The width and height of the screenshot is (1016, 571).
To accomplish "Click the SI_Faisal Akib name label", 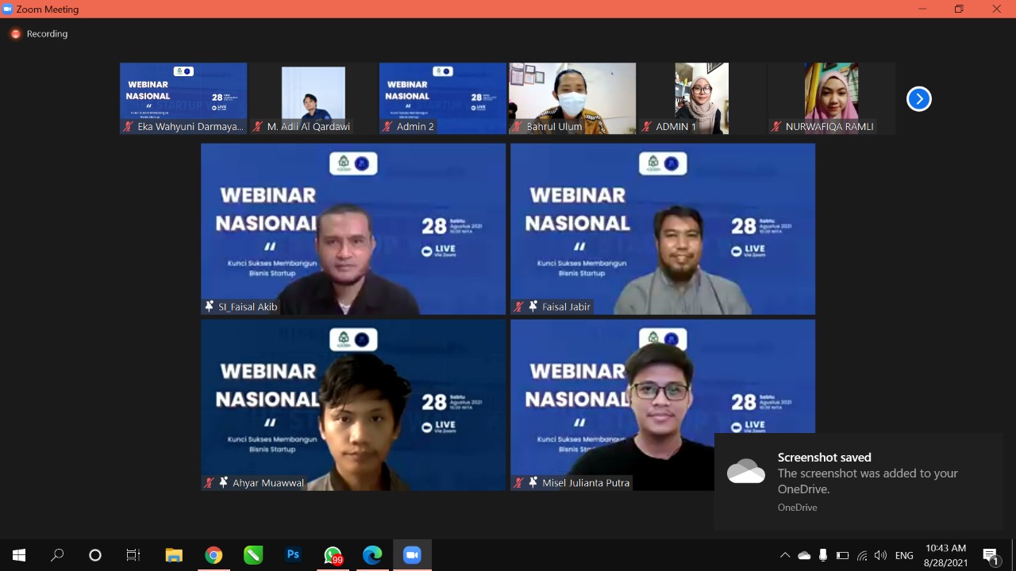I will coord(248,306).
